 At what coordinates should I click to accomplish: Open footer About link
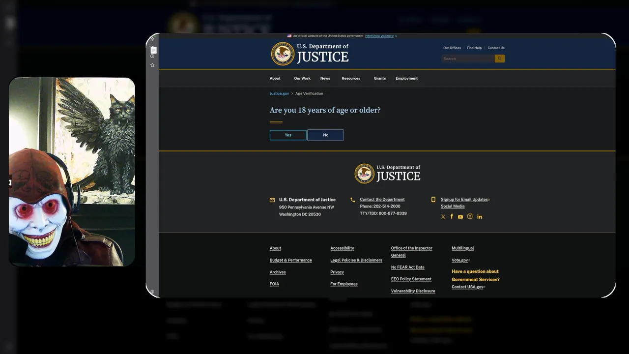[x=275, y=248]
